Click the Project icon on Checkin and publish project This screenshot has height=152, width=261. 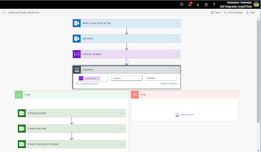tap(22, 144)
